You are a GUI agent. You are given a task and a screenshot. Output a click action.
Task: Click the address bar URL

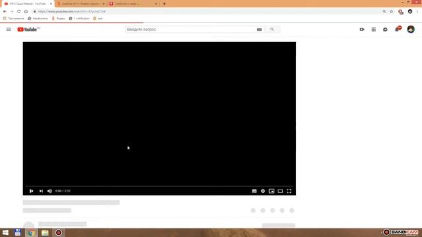coord(72,12)
